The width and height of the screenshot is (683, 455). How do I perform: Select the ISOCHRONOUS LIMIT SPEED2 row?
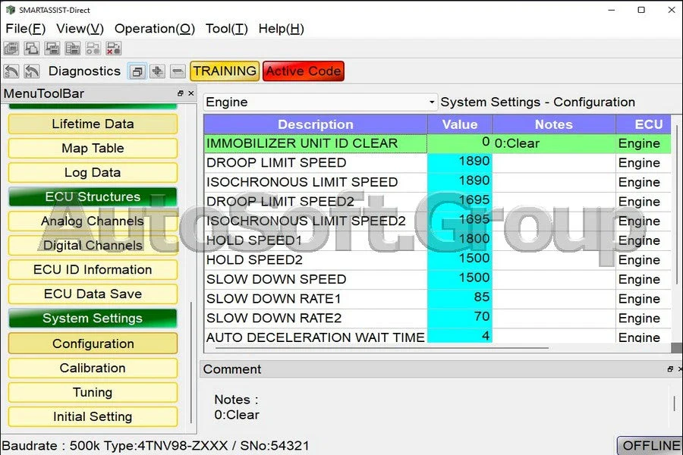437,221
